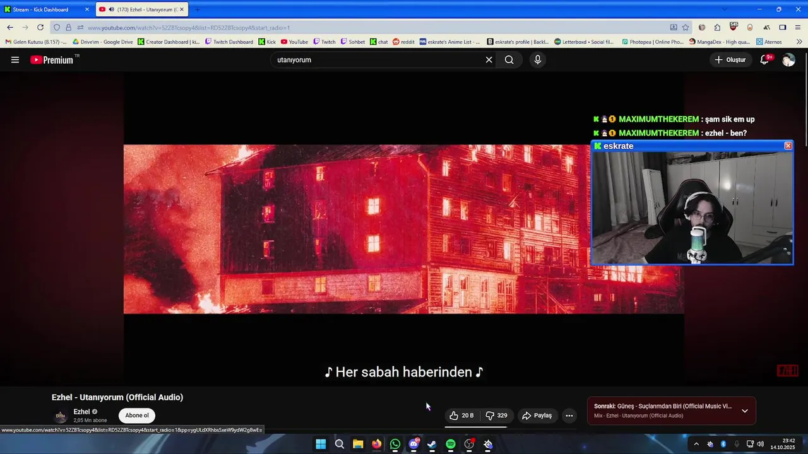Open the Oluştur create button
808x454 pixels.
[730, 60]
